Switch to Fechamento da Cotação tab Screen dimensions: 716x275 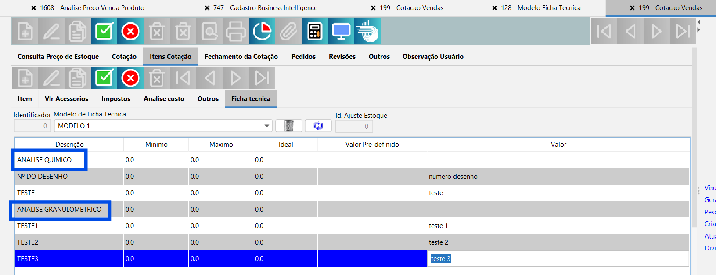241,57
